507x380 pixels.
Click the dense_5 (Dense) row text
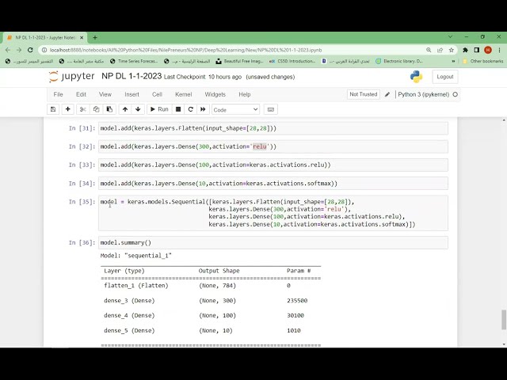point(129,331)
